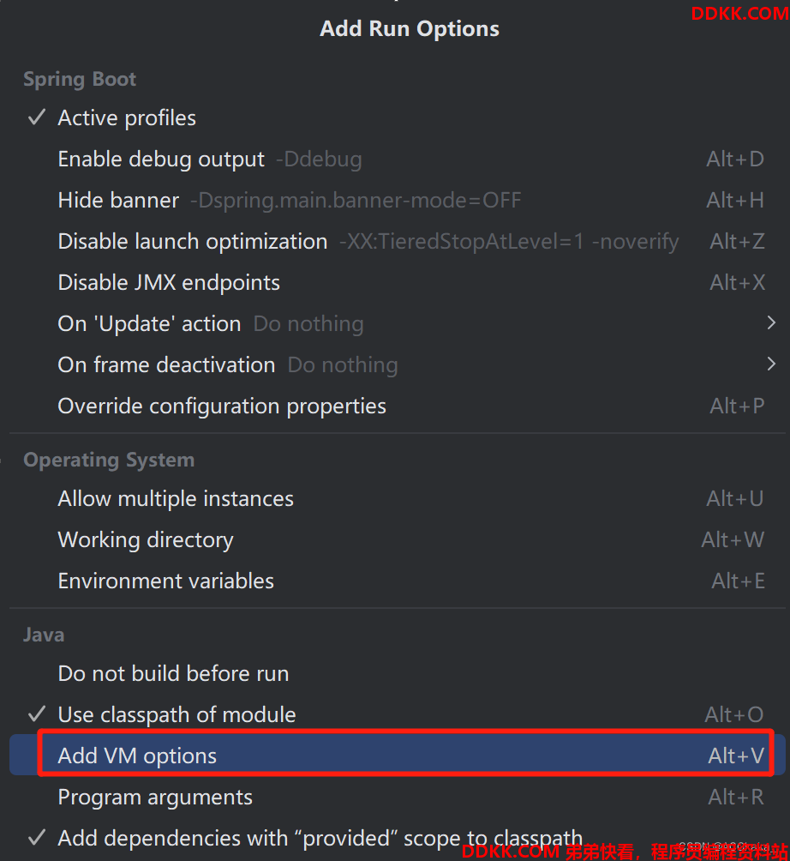
Task: Toggle Use classpath of module checkmark
Action: click(x=37, y=713)
